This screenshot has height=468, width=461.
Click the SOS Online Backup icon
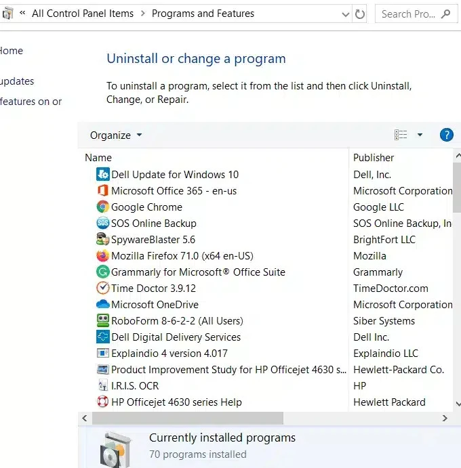tap(103, 223)
